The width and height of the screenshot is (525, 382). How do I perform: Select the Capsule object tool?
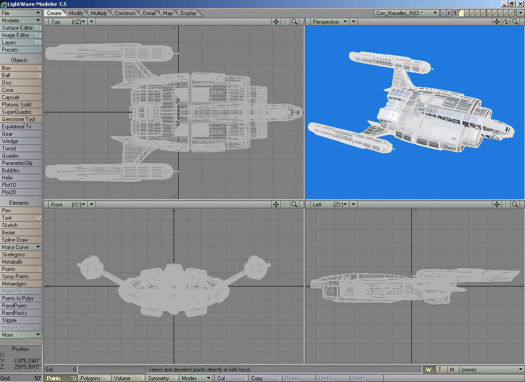coord(21,97)
